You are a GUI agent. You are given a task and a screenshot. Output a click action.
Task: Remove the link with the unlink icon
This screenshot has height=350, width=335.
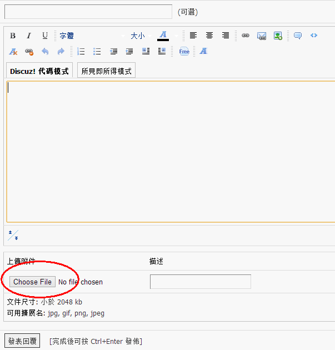coord(29,52)
